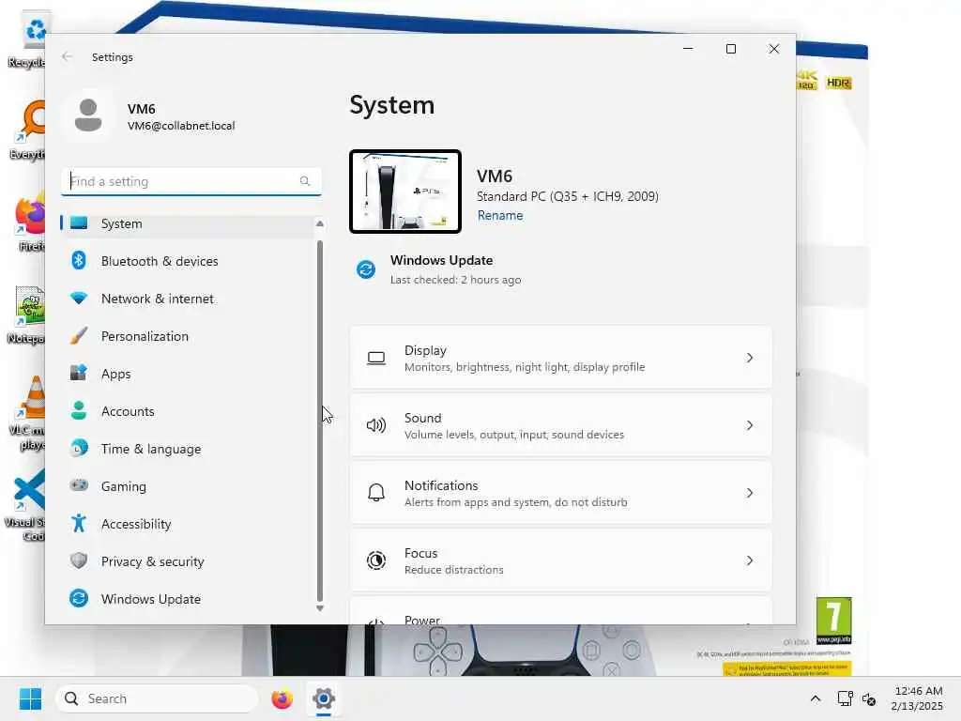Image resolution: width=961 pixels, height=721 pixels.
Task: Click the VM6@collabnet.local account name
Action: 181,126
